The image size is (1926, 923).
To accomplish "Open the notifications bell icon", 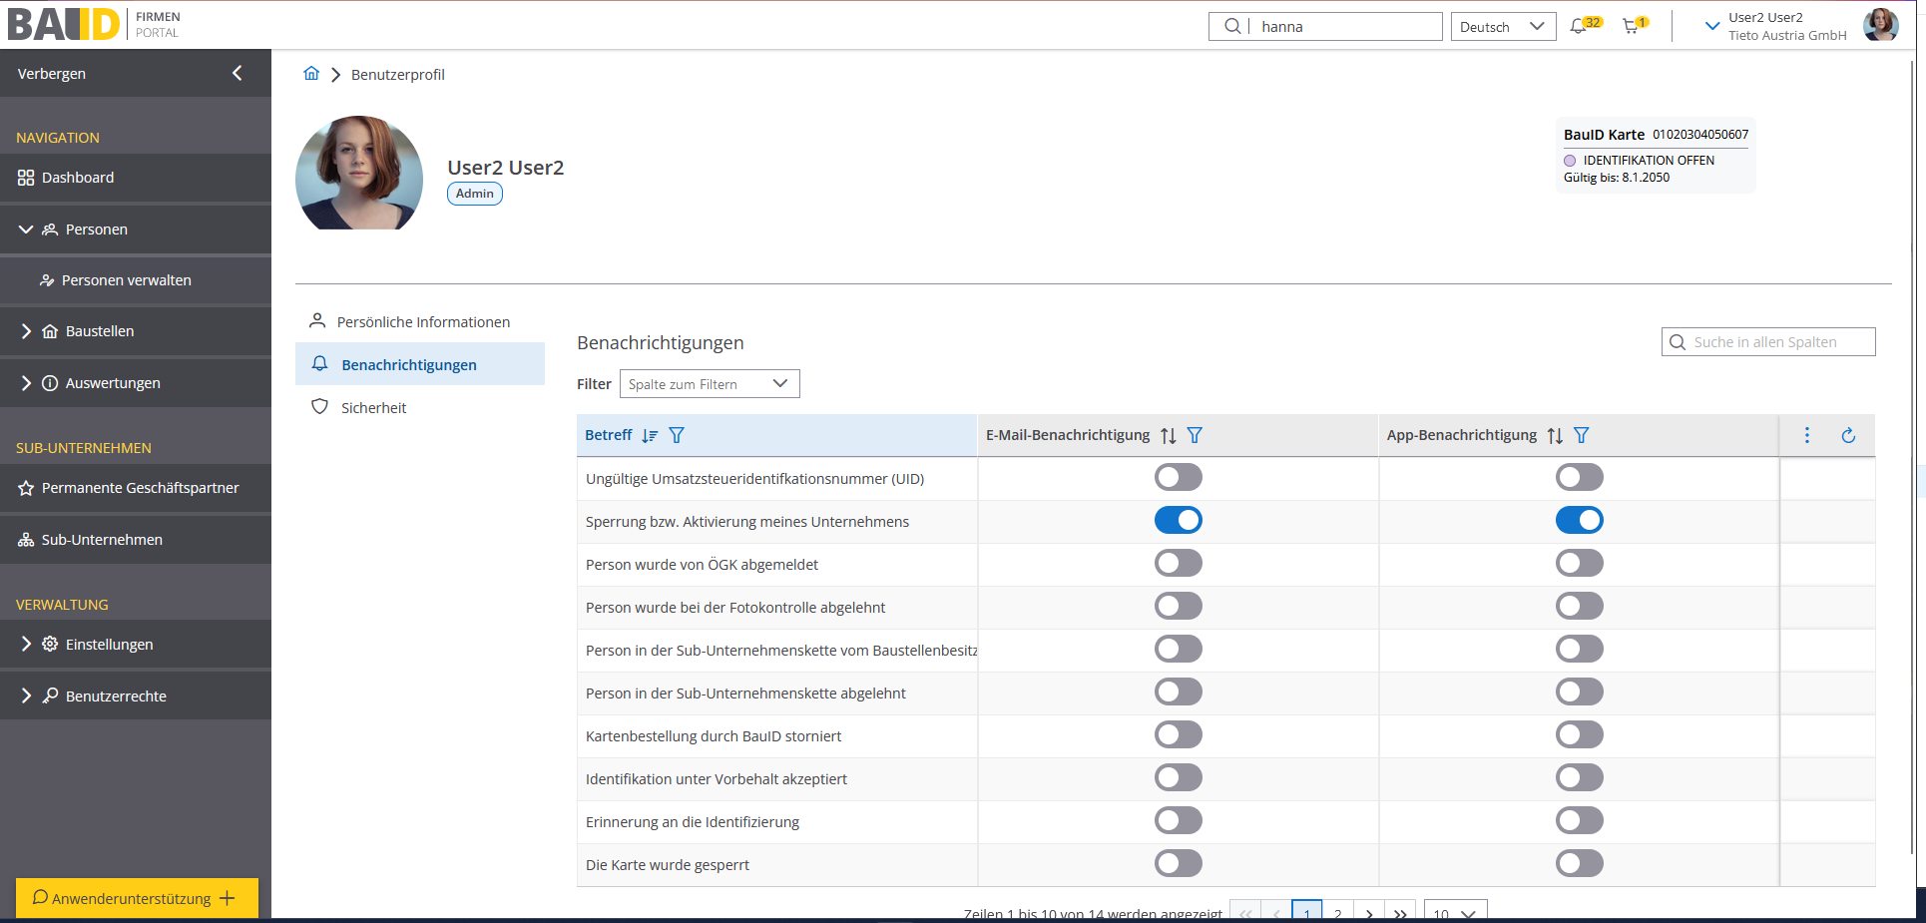I will [1578, 27].
